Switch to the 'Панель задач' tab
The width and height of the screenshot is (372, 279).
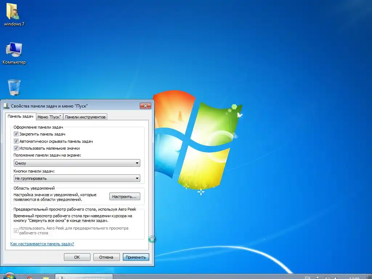(x=20, y=117)
